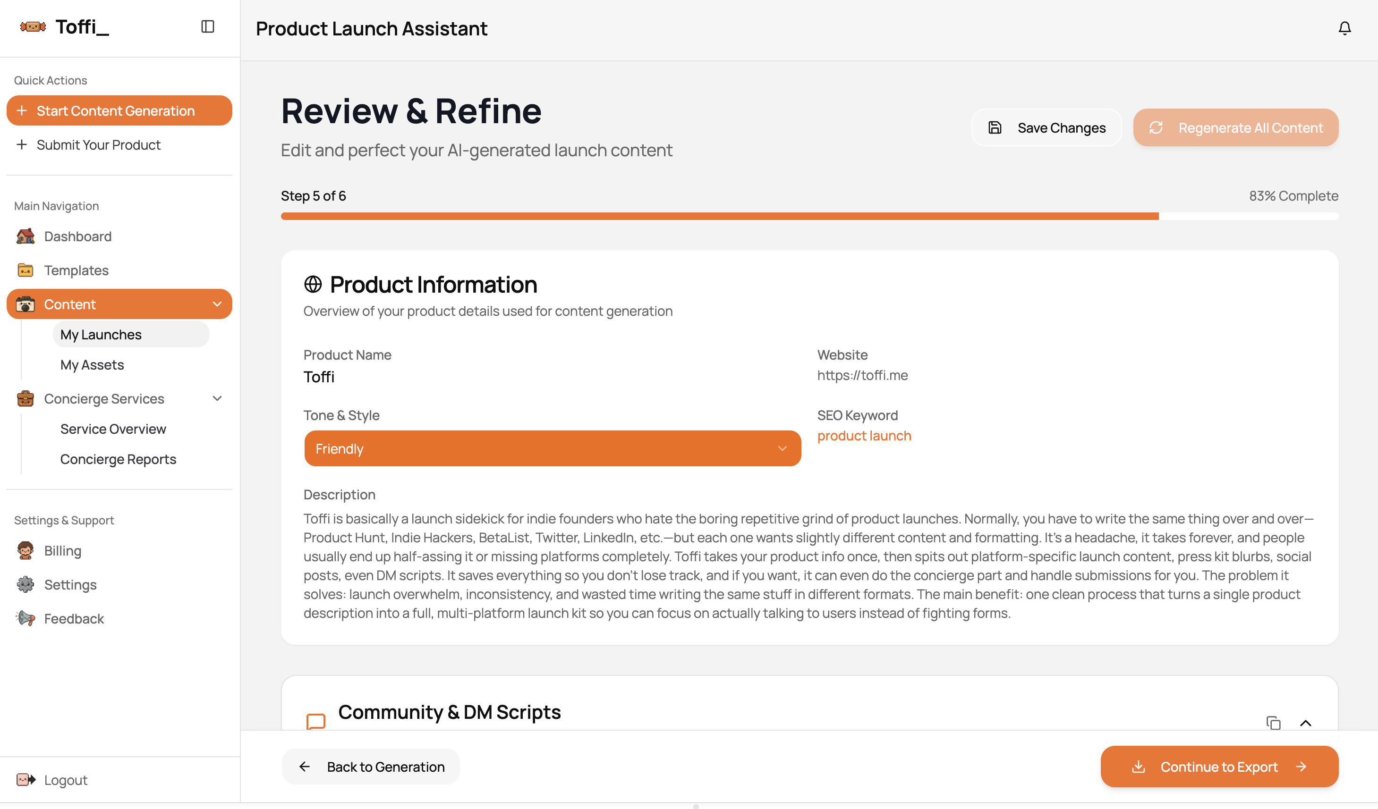
Task: Open My Assets submenu item
Action: pyautogui.click(x=131, y=364)
